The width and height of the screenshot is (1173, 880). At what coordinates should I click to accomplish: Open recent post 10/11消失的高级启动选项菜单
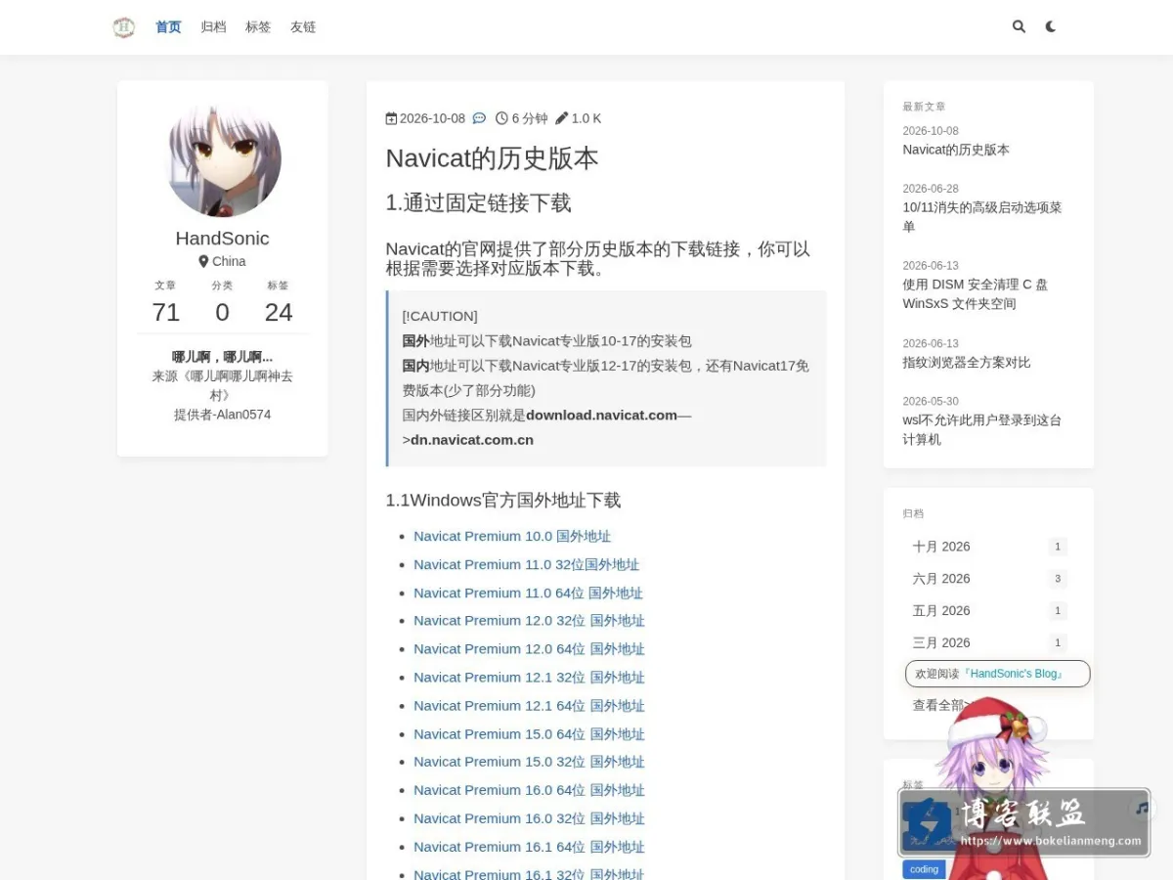(x=982, y=217)
